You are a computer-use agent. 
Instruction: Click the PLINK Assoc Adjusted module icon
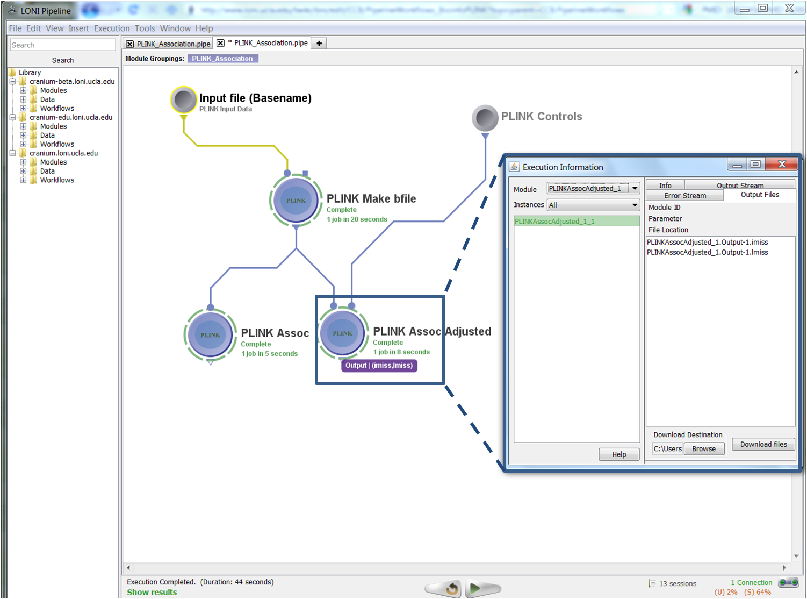point(343,333)
